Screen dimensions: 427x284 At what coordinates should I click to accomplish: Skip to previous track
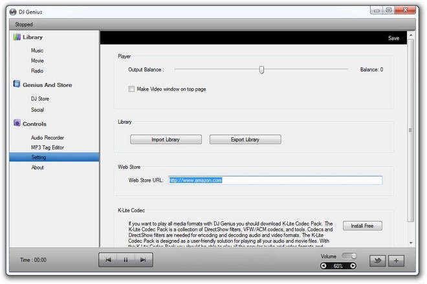click(108, 260)
